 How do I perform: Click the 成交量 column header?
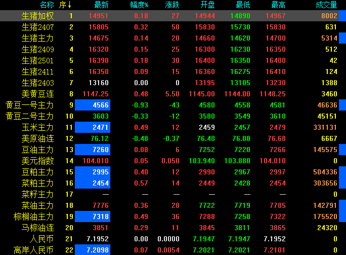pyautogui.click(x=326, y=5)
